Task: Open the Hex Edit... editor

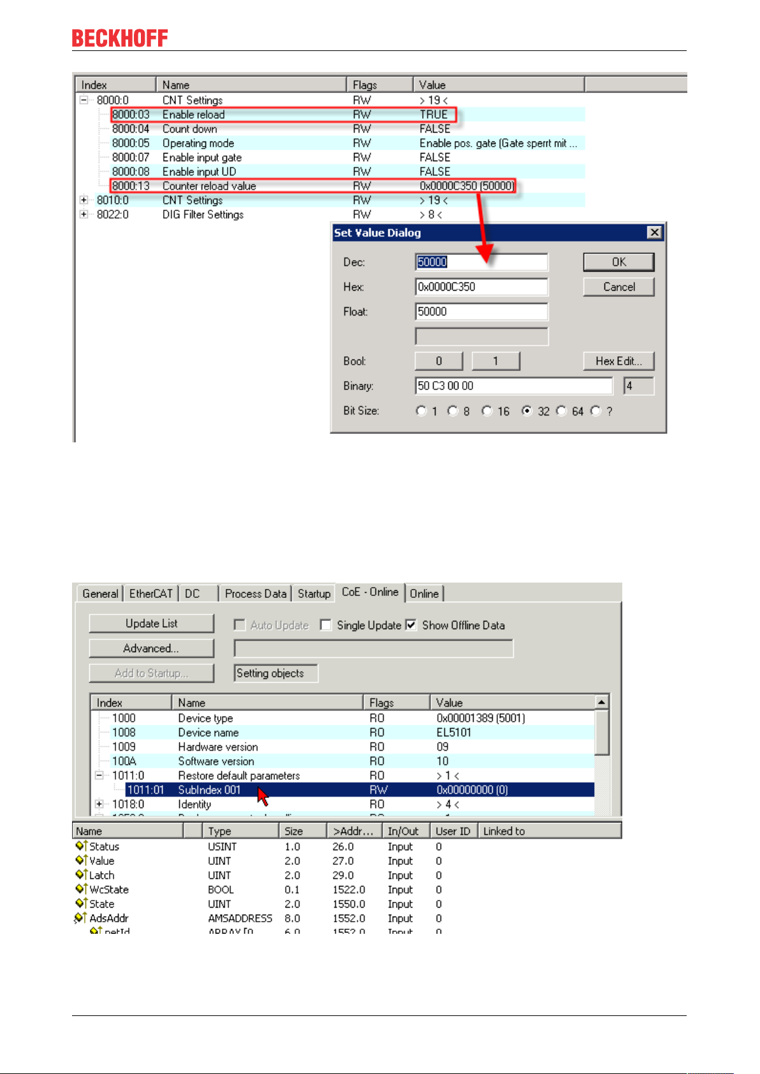Action: [x=618, y=361]
